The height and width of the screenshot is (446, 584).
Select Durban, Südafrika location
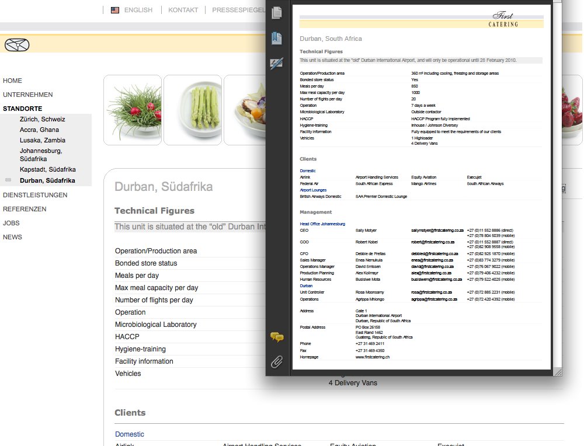[x=47, y=180]
